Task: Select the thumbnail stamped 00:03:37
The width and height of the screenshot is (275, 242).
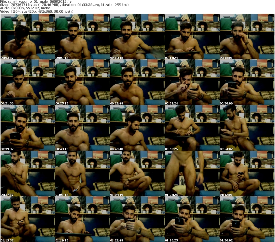Action: click(x=28, y=37)
